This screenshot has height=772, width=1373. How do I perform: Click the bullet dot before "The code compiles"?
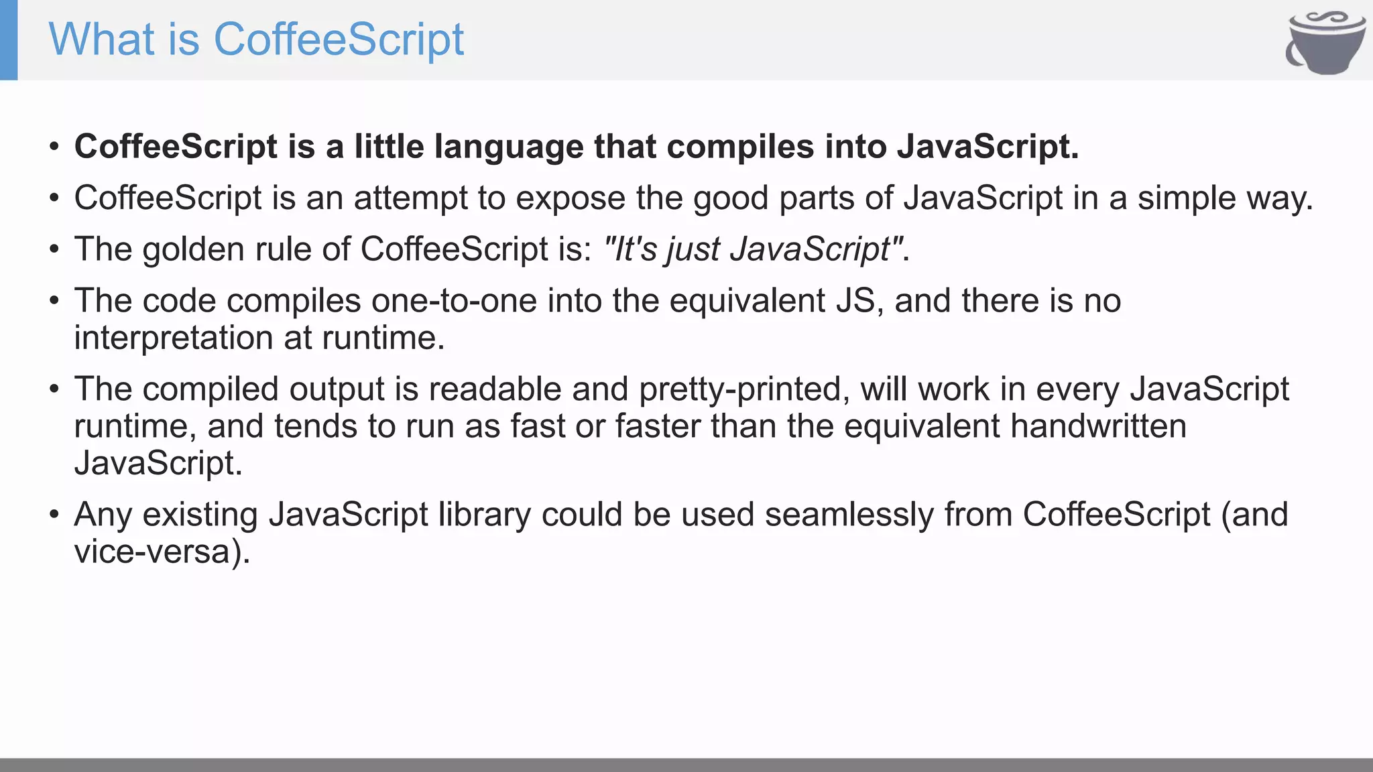pos(54,302)
